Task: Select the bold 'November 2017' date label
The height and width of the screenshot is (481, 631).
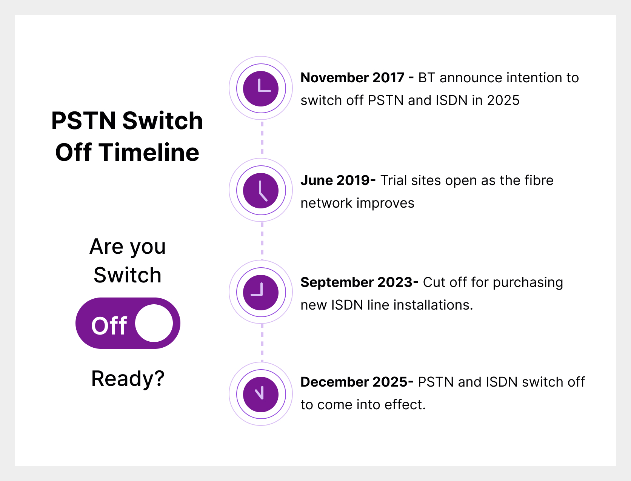Action: pos(352,78)
